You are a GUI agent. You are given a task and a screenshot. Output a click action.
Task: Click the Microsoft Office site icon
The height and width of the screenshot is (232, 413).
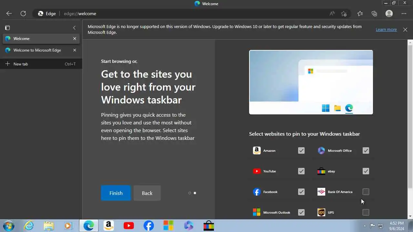pos(321,150)
